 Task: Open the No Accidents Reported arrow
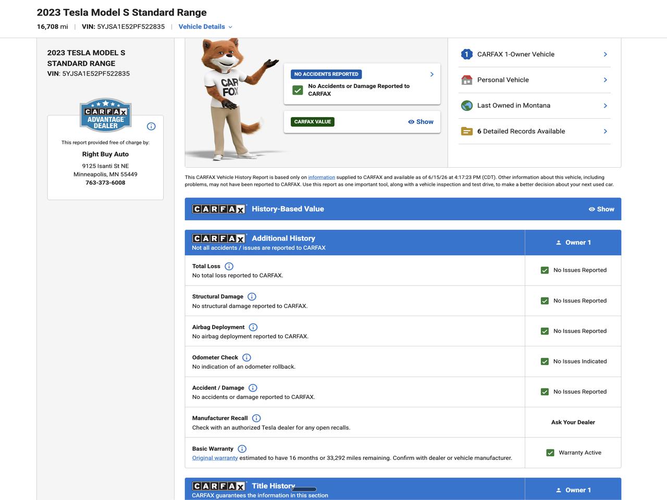coord(431,74)
